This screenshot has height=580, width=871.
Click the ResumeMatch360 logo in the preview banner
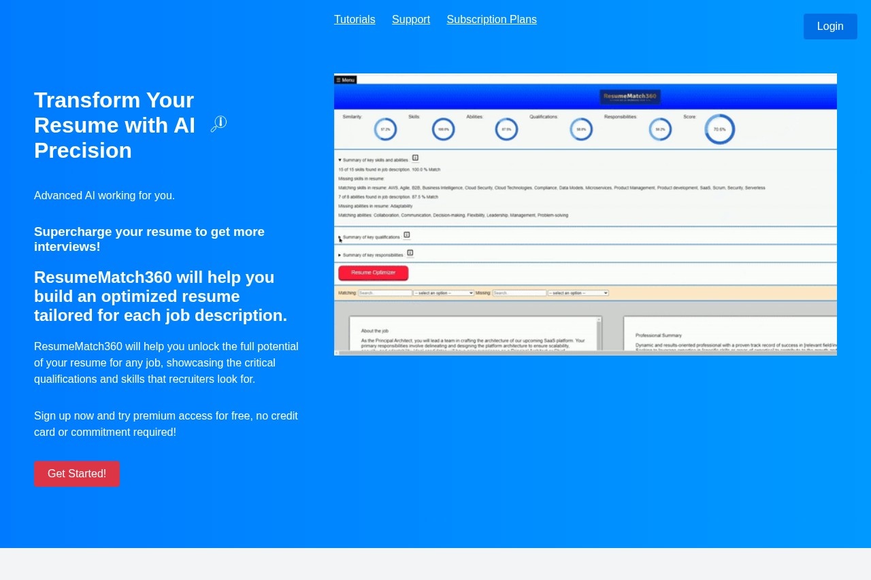629,97
